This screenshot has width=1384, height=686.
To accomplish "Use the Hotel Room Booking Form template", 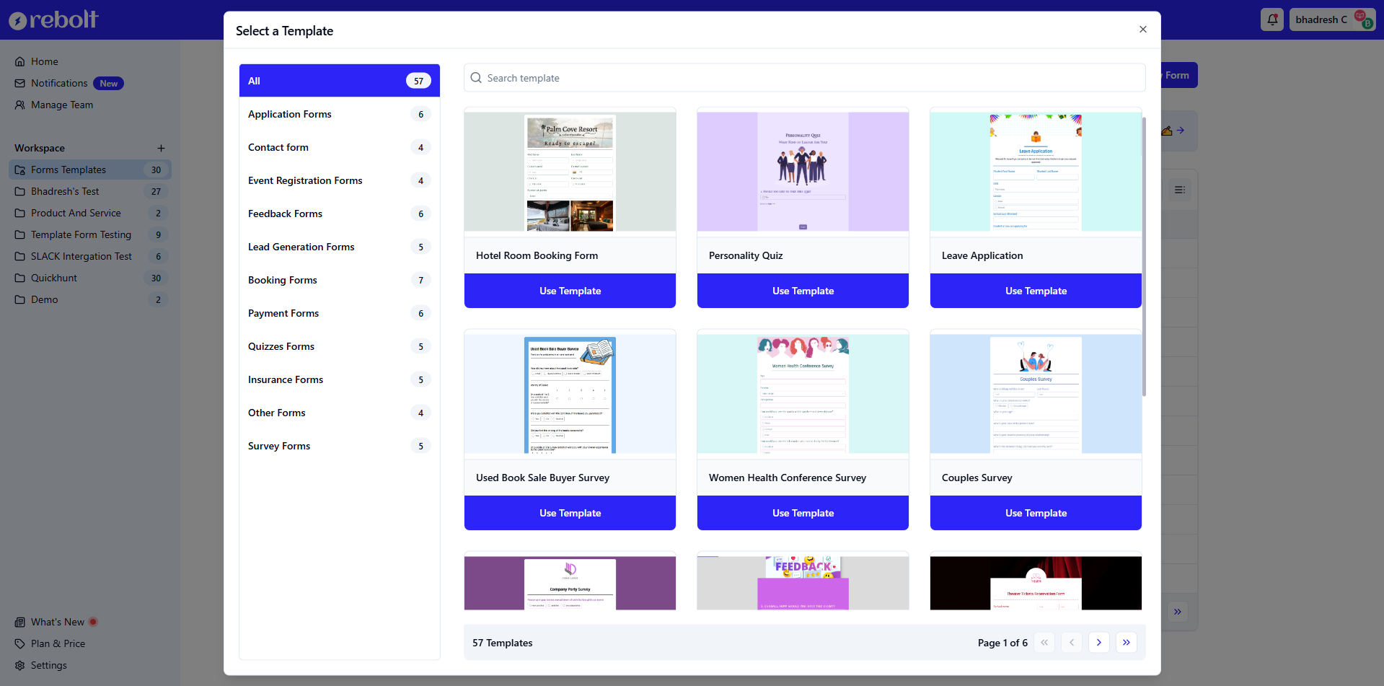I will 570,291.
